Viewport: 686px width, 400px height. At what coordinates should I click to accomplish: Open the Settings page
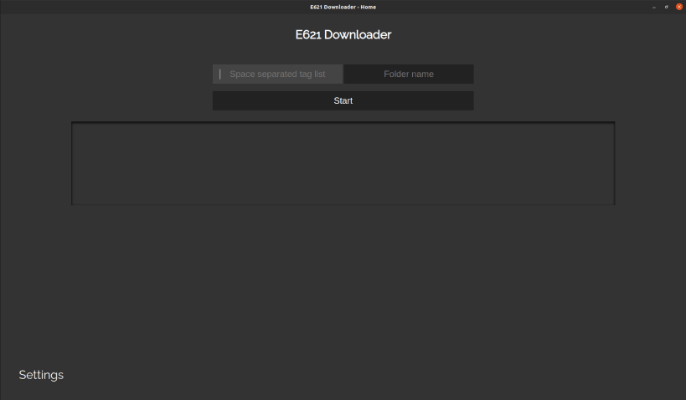[41, 375]
